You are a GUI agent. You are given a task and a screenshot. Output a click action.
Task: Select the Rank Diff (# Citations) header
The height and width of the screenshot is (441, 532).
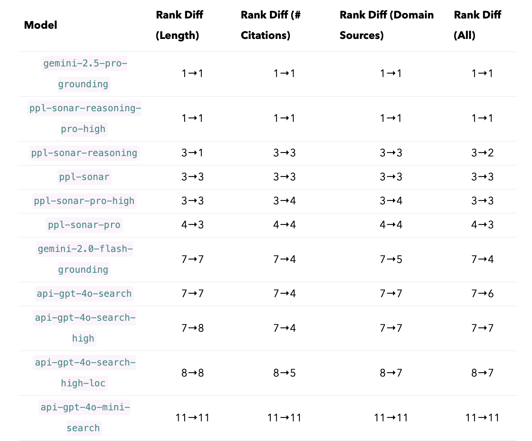tap(271, 25)
